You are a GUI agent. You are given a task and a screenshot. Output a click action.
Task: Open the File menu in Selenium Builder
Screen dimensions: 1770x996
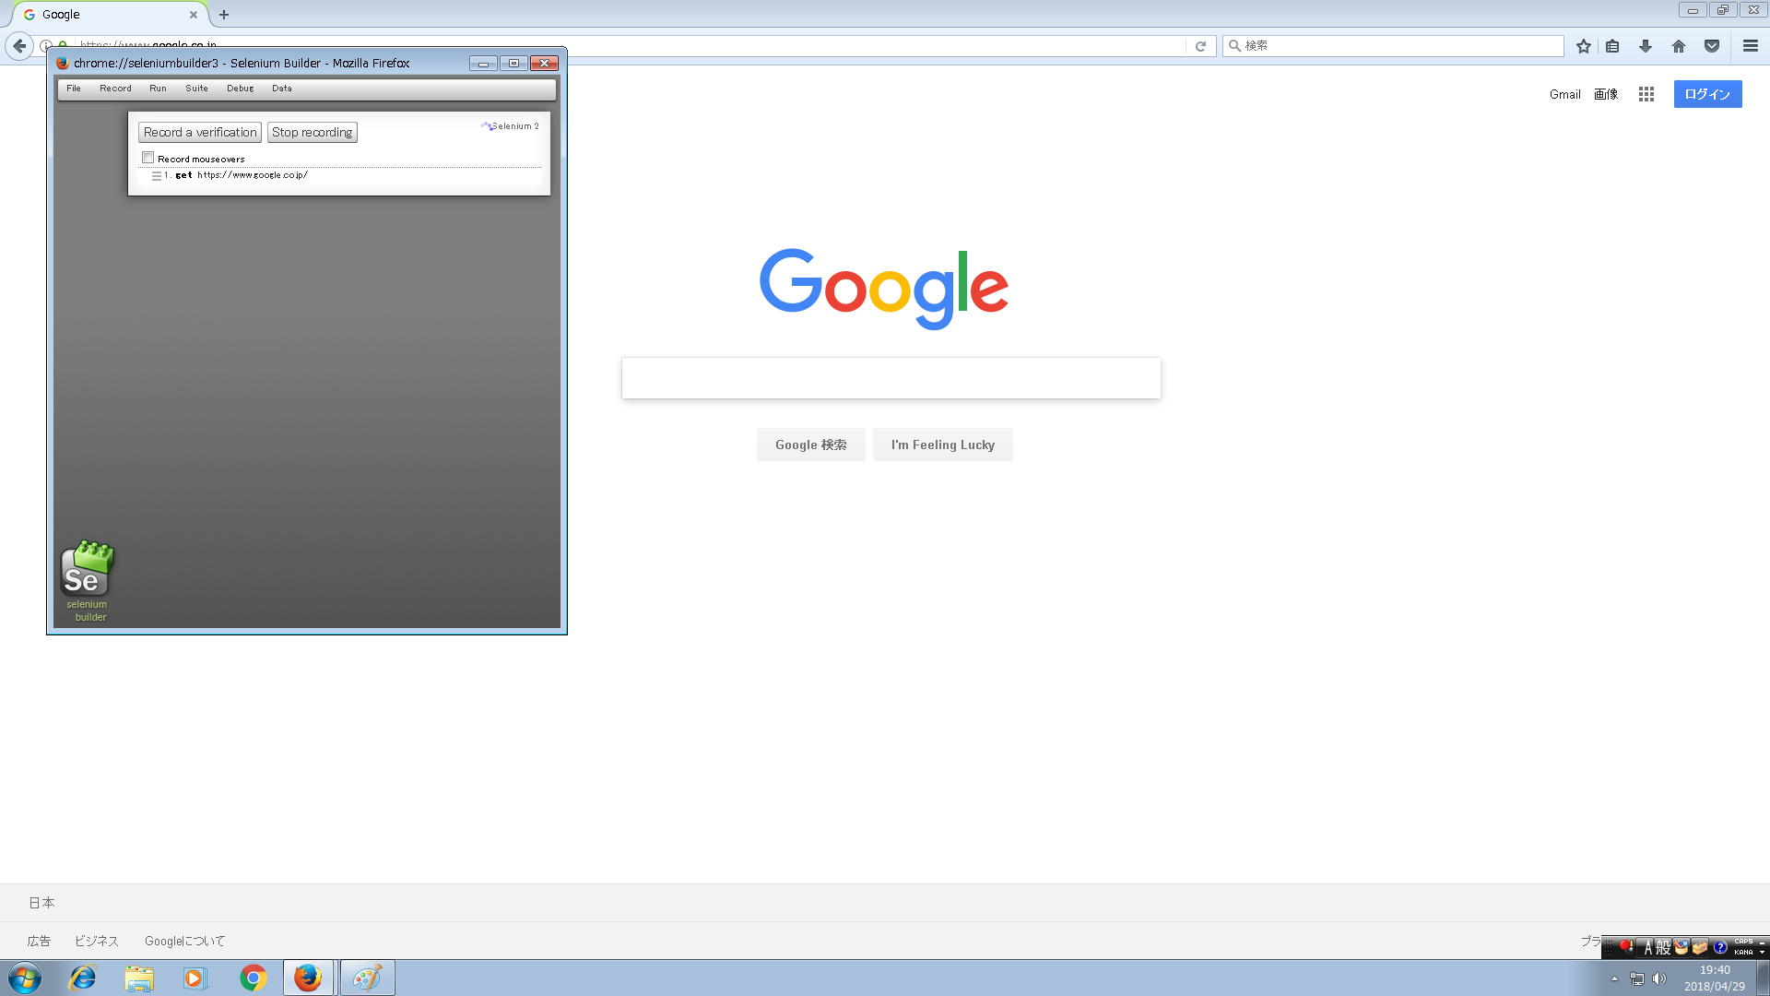click(x=74, y=89)
